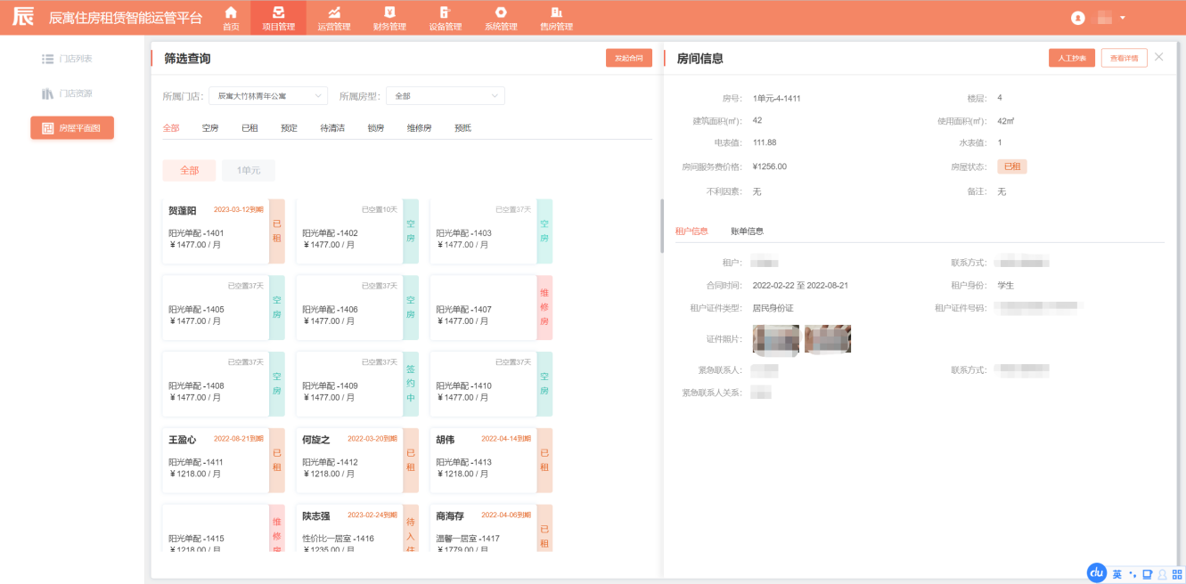The image size is (1186, 584).
Task: Click the 人工抄表 button
Action: click(1071, 58)
